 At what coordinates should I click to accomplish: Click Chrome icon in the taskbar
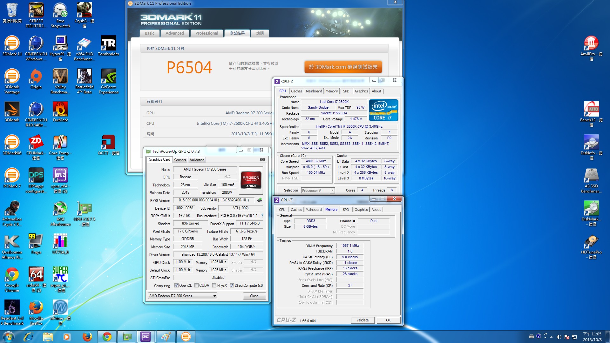tap(107, 337)
